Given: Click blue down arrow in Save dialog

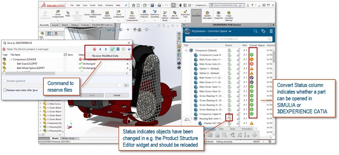Looking at the screenshot, I should click(x=100, y=49).
